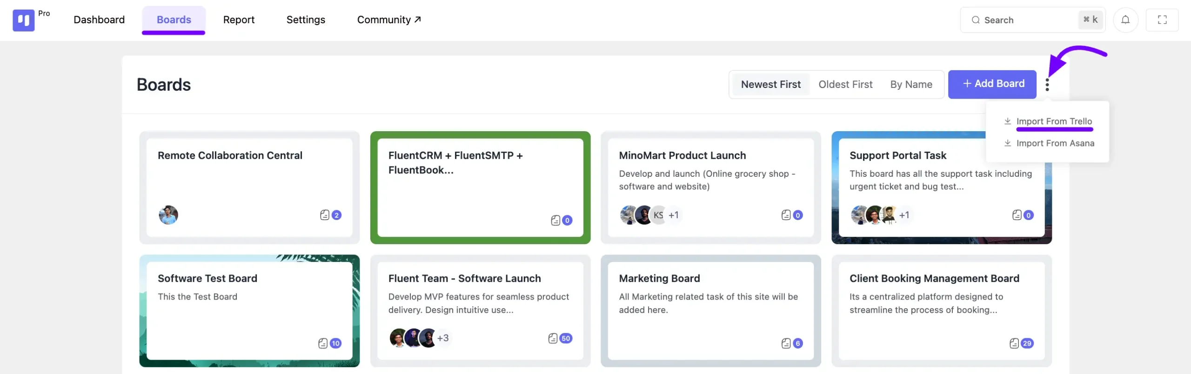Click task count icon on MinoMart Product Launch
The width and height of the screenshot is (1191, 374).
pyautogui.click(x=786, y=215)
